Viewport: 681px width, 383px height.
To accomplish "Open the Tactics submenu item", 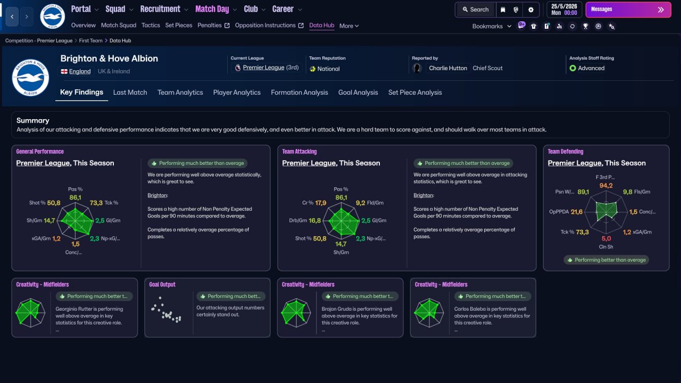I will point(151,25).
